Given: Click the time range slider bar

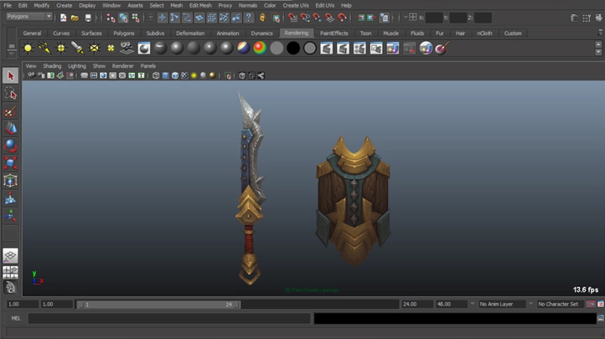Looking at the screenshot, I should 159,305.
